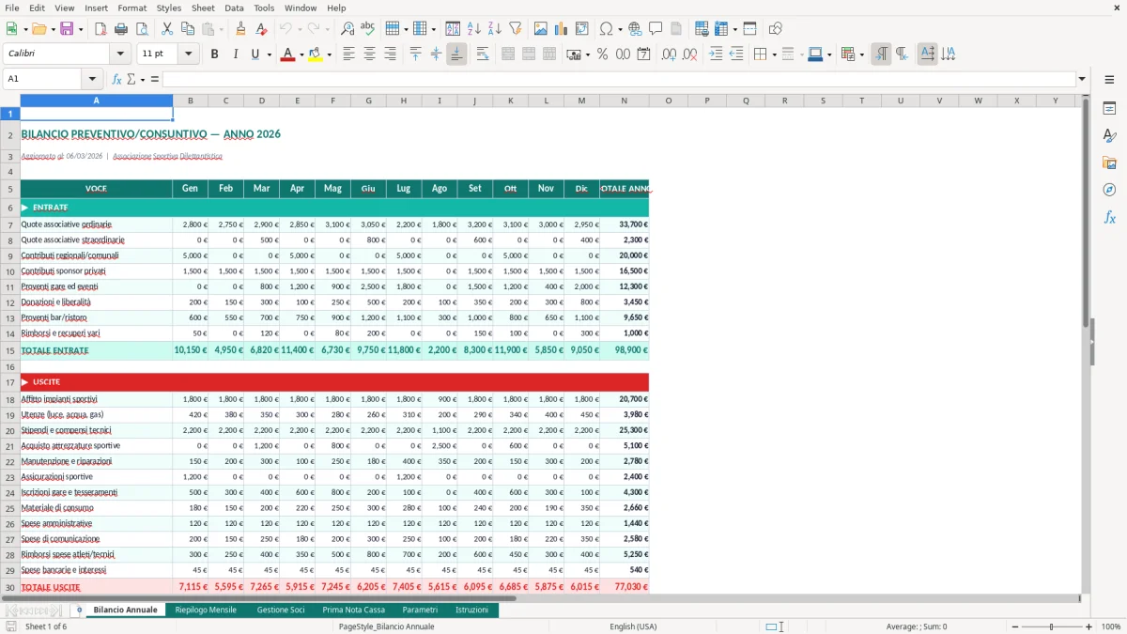Image resolution: width=1127 pixels, height=634 pixels.
Task: Switch to Prima Nota Cassa sheet tab
Action: point(354,611)
